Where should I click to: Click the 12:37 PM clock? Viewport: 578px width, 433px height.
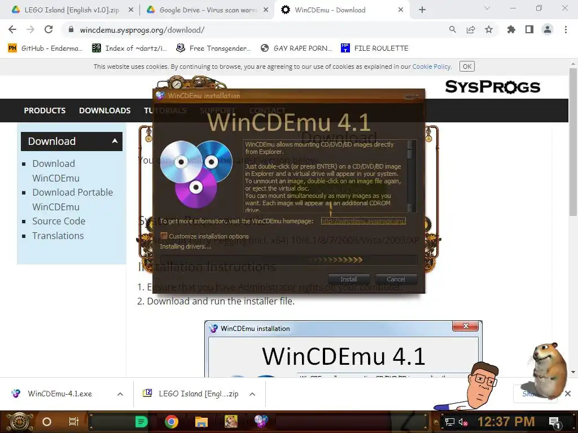coord(506,422)
